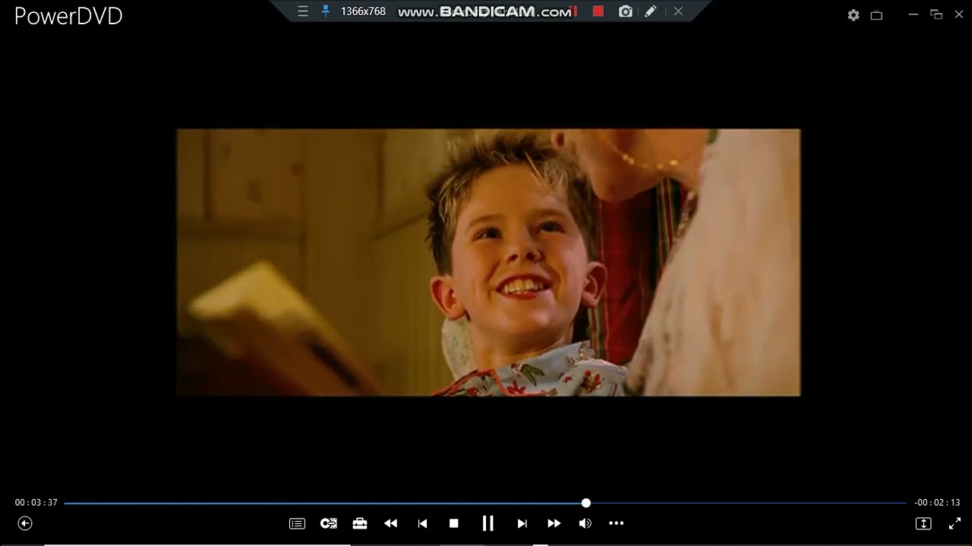Image resolution: width=972 pixels, height=546 pixels.
Task: Enable Bandicam drawing pencil tool
Action: tap(650, 11)
